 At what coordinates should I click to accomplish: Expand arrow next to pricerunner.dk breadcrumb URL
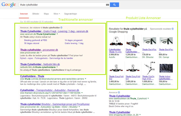[x=79, y=107]
